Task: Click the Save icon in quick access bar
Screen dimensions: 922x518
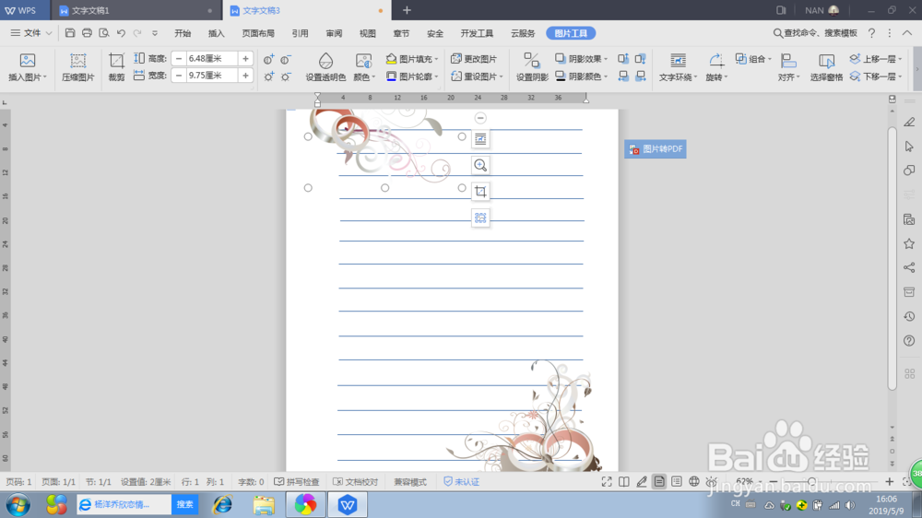Action: [x=70, y=33]
